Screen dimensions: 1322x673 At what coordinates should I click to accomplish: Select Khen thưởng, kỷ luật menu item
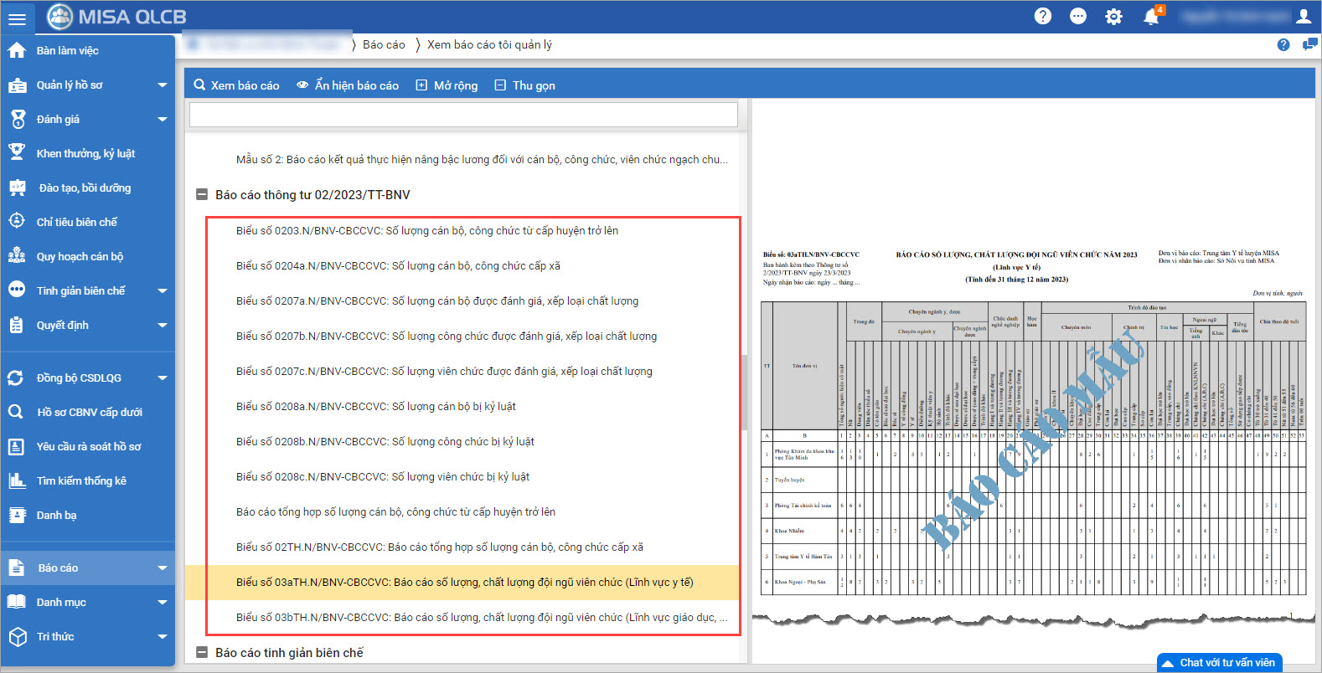(x=85, y=153)
